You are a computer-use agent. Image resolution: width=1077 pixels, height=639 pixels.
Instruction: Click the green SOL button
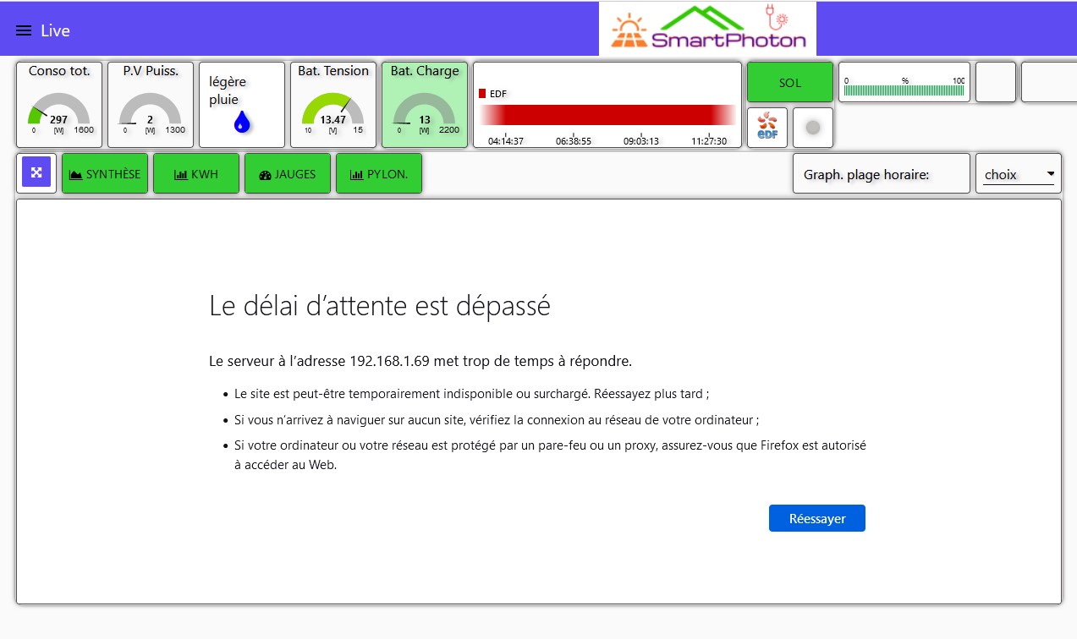coord(790,82)
